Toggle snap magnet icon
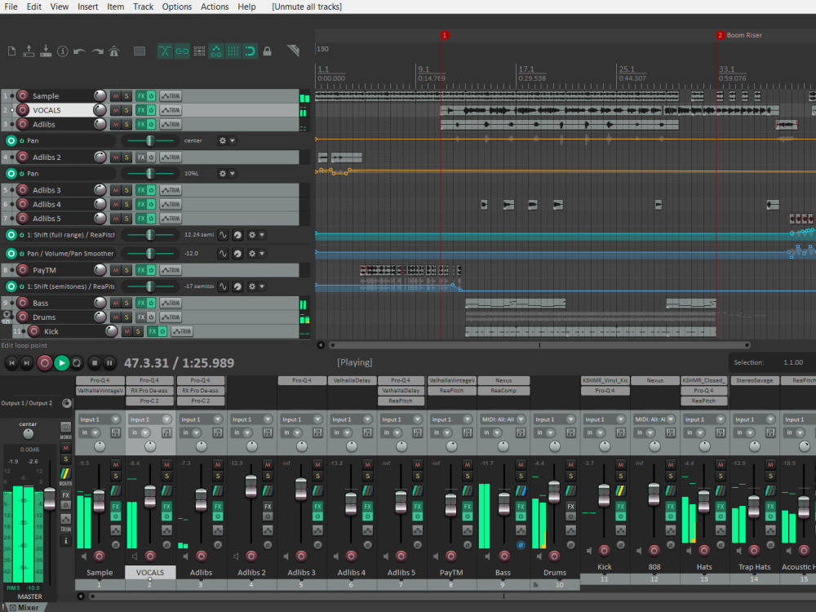Viewport: 816px width, 612px height. point(251,51)
